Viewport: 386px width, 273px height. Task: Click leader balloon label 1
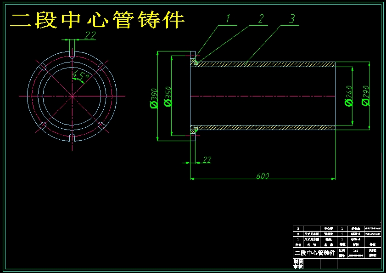click(229, 19)
